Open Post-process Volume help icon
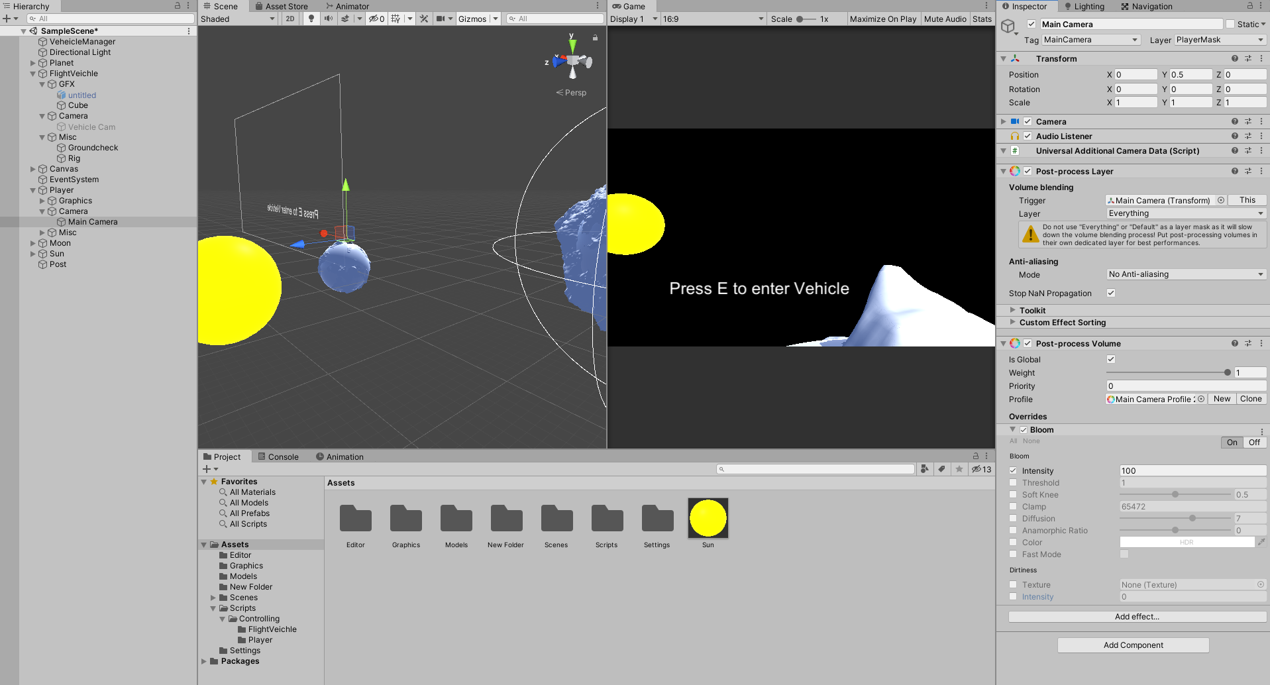Viewport: 1270px width, 685px height. tap(1235, 343)
